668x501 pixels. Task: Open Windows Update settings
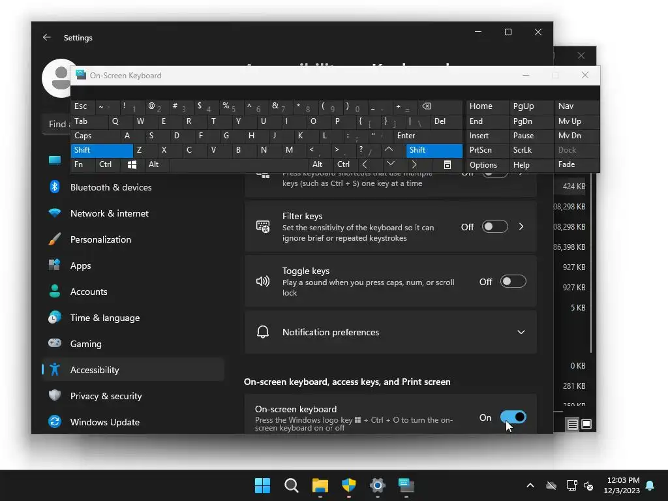(133, 422)
